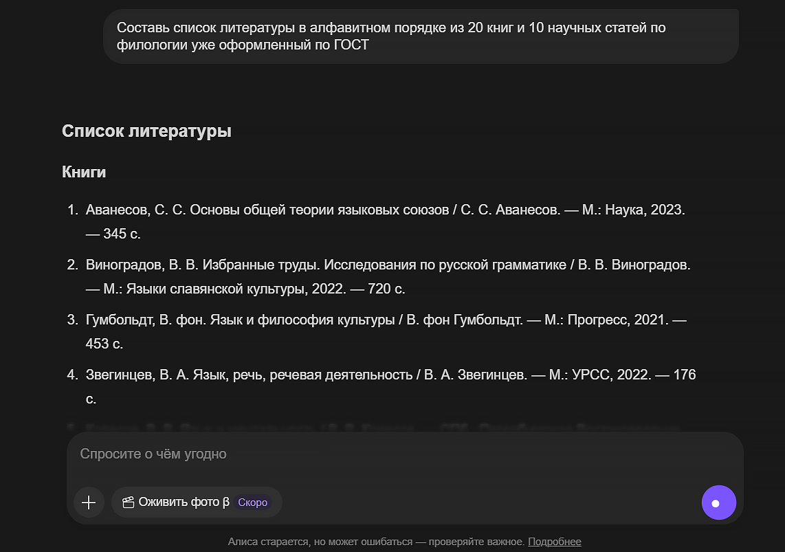Screen dimensions: 785x552
Task: Click the clapperboard icon before Оживить фото
Action: (127, 503)
